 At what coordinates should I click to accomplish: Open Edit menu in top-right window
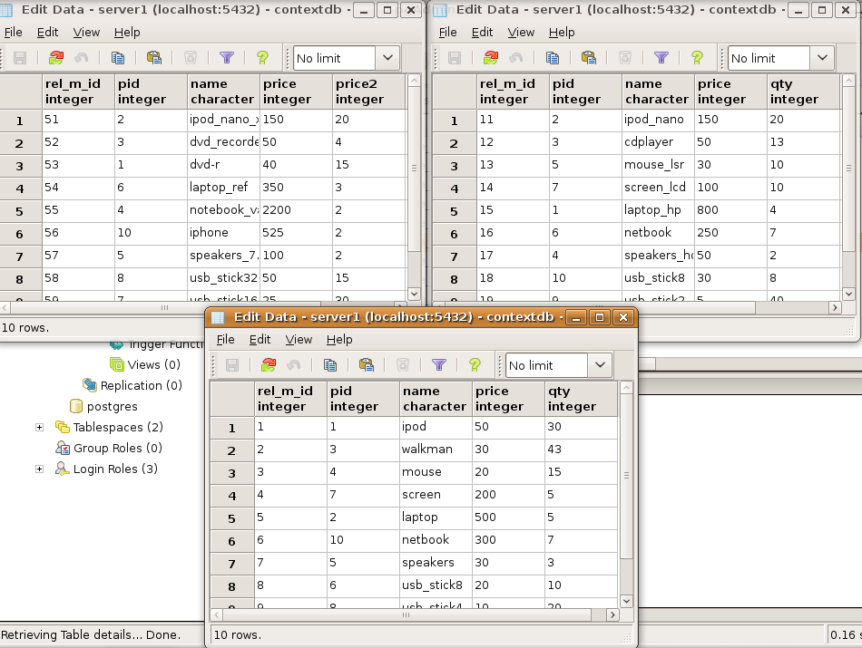[482, 33]
